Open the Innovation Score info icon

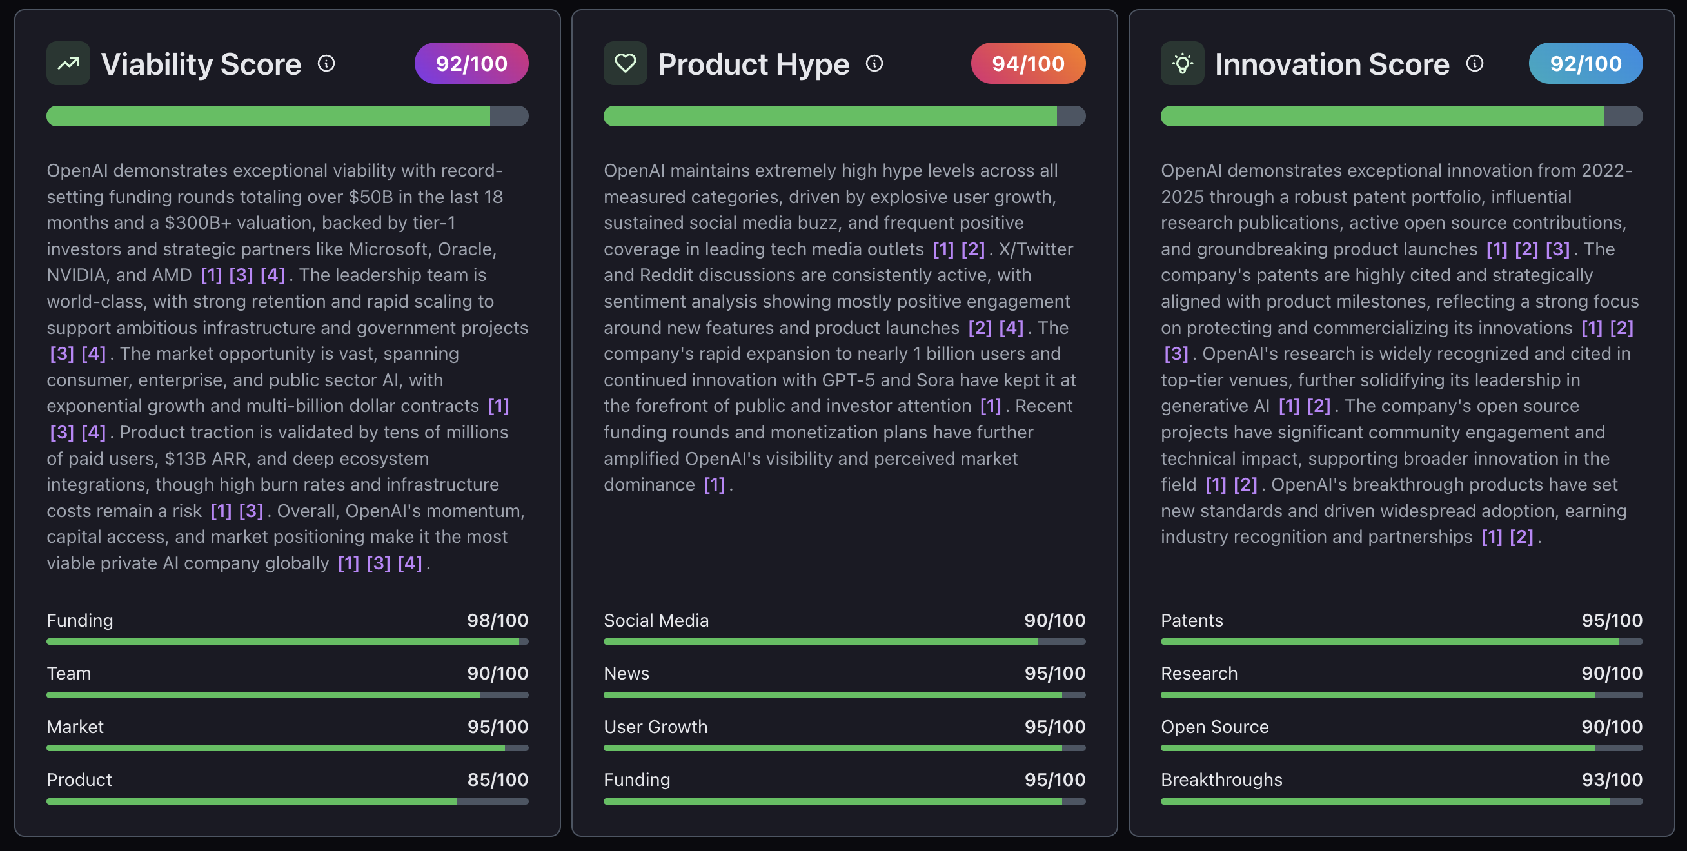coord(1475,64)
